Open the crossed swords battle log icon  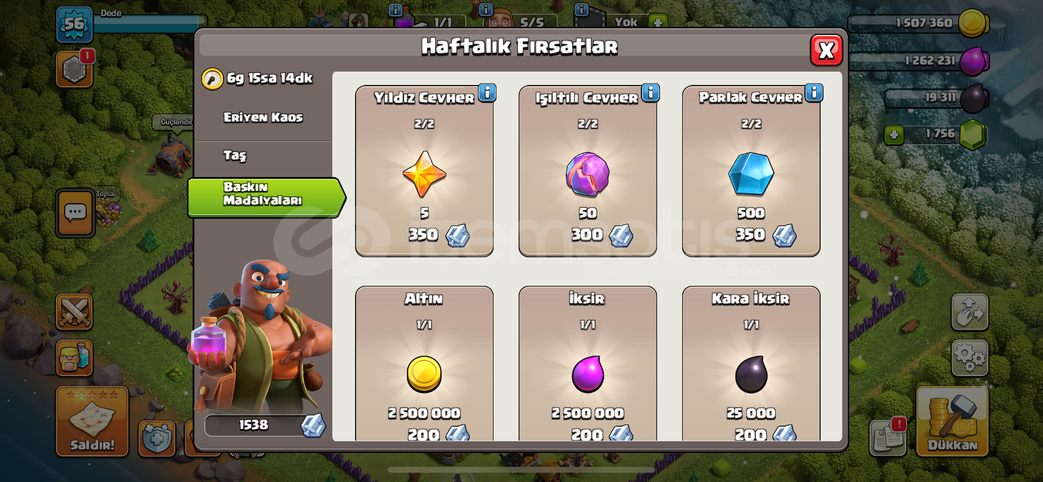coord(74,312)
